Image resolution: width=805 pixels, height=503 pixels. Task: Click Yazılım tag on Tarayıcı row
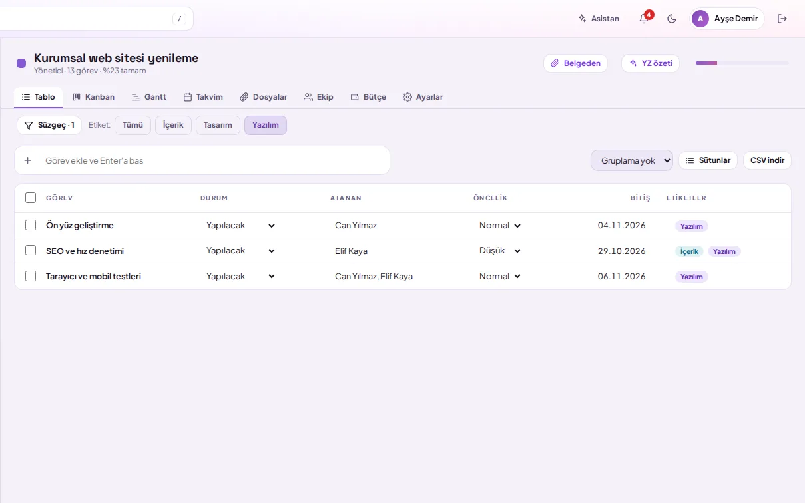[x=692, y=277]
